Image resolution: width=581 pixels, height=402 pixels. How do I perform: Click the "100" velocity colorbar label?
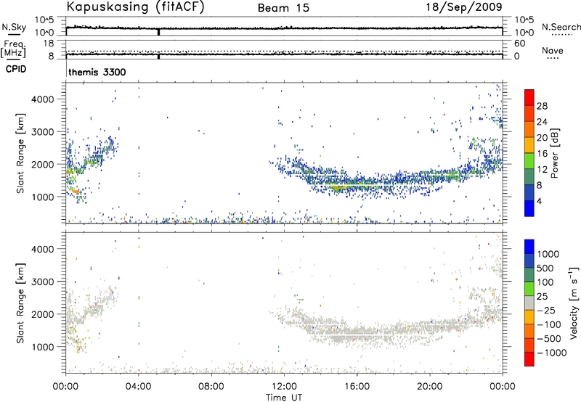[x=545, y=282]
